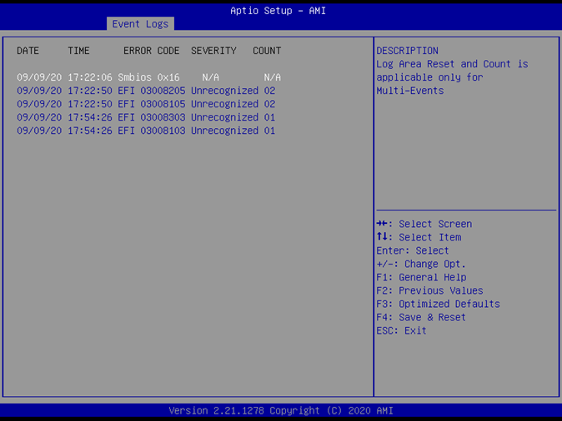The image size is (562, 421).
Task: Click the left-right arrows Select Screen icon
Action: [382, 224]
